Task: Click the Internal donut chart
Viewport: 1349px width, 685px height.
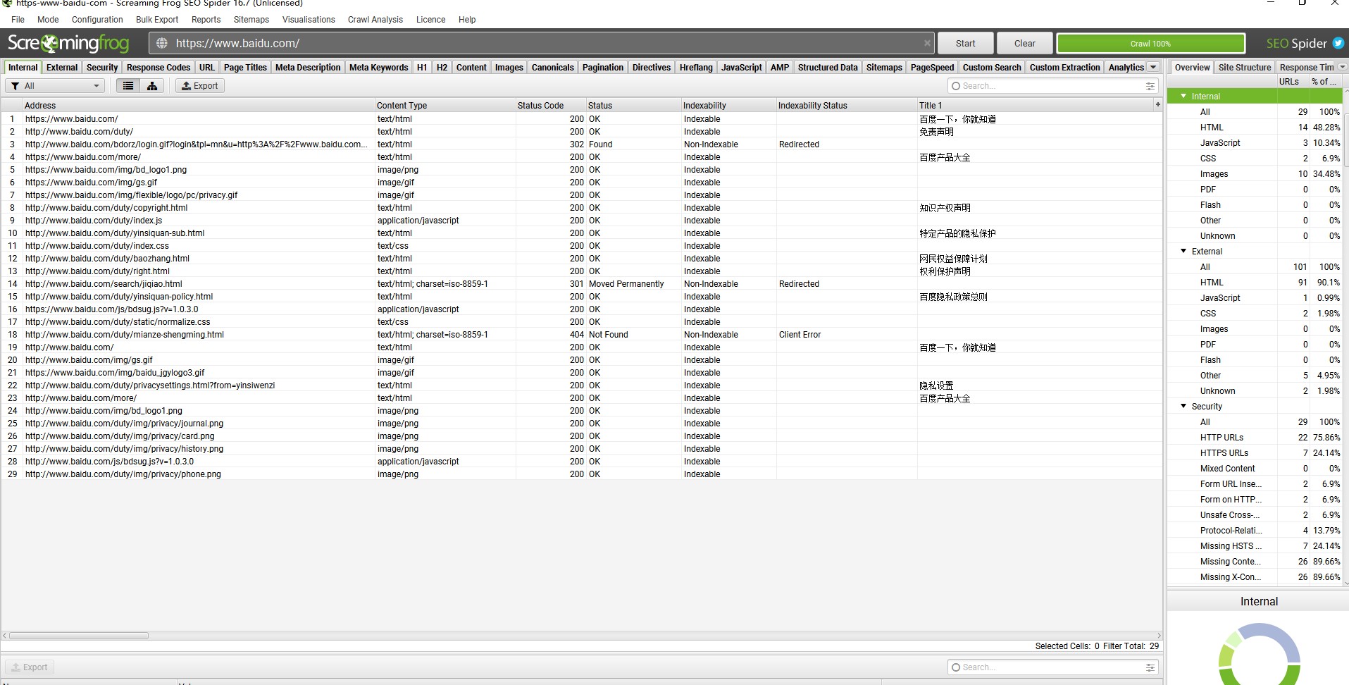Action: pos(1260,654)
